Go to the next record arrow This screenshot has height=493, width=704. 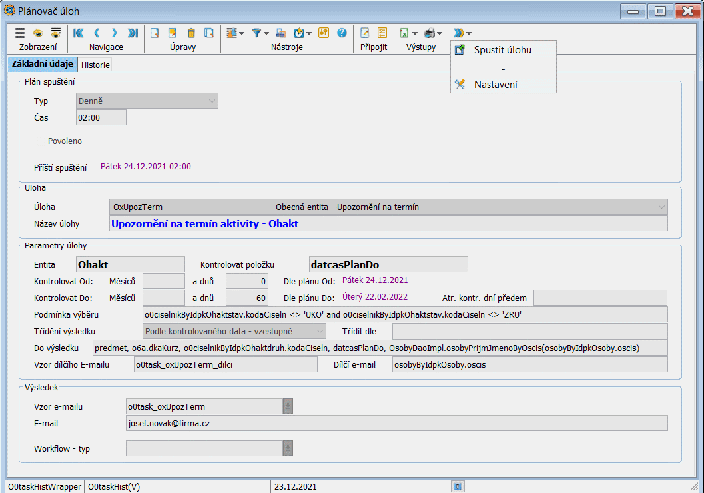(115, 33)
